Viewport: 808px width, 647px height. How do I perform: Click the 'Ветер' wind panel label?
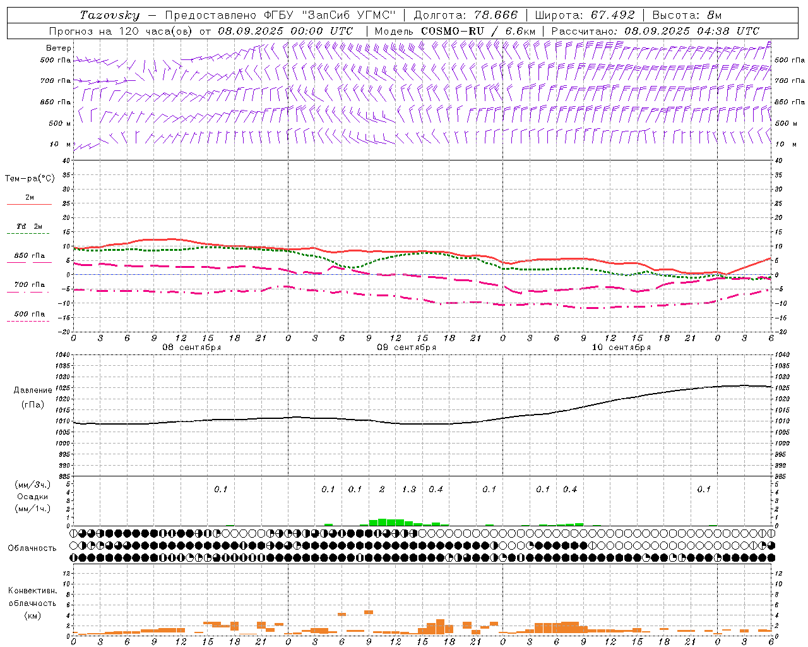pos(59,48)
